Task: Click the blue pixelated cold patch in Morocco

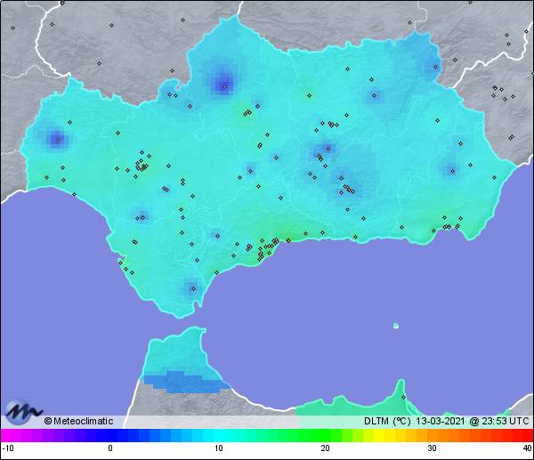Action: (182, 381)
